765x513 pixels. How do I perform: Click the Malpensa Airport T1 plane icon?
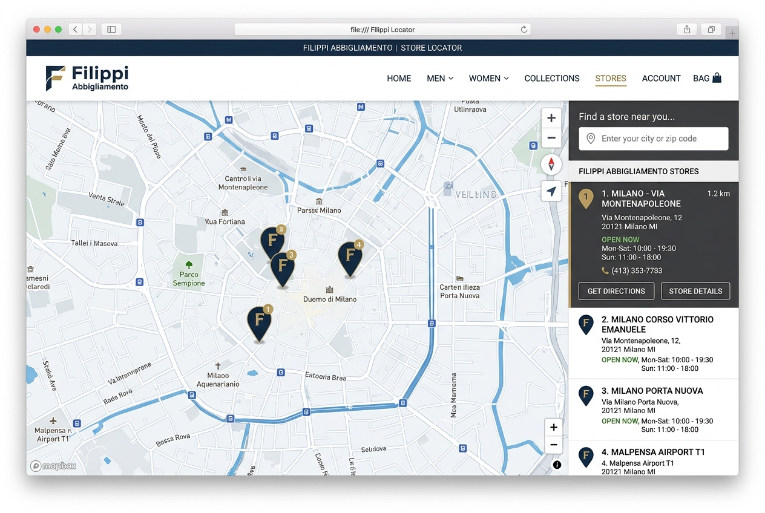click(x=53, y=420)
